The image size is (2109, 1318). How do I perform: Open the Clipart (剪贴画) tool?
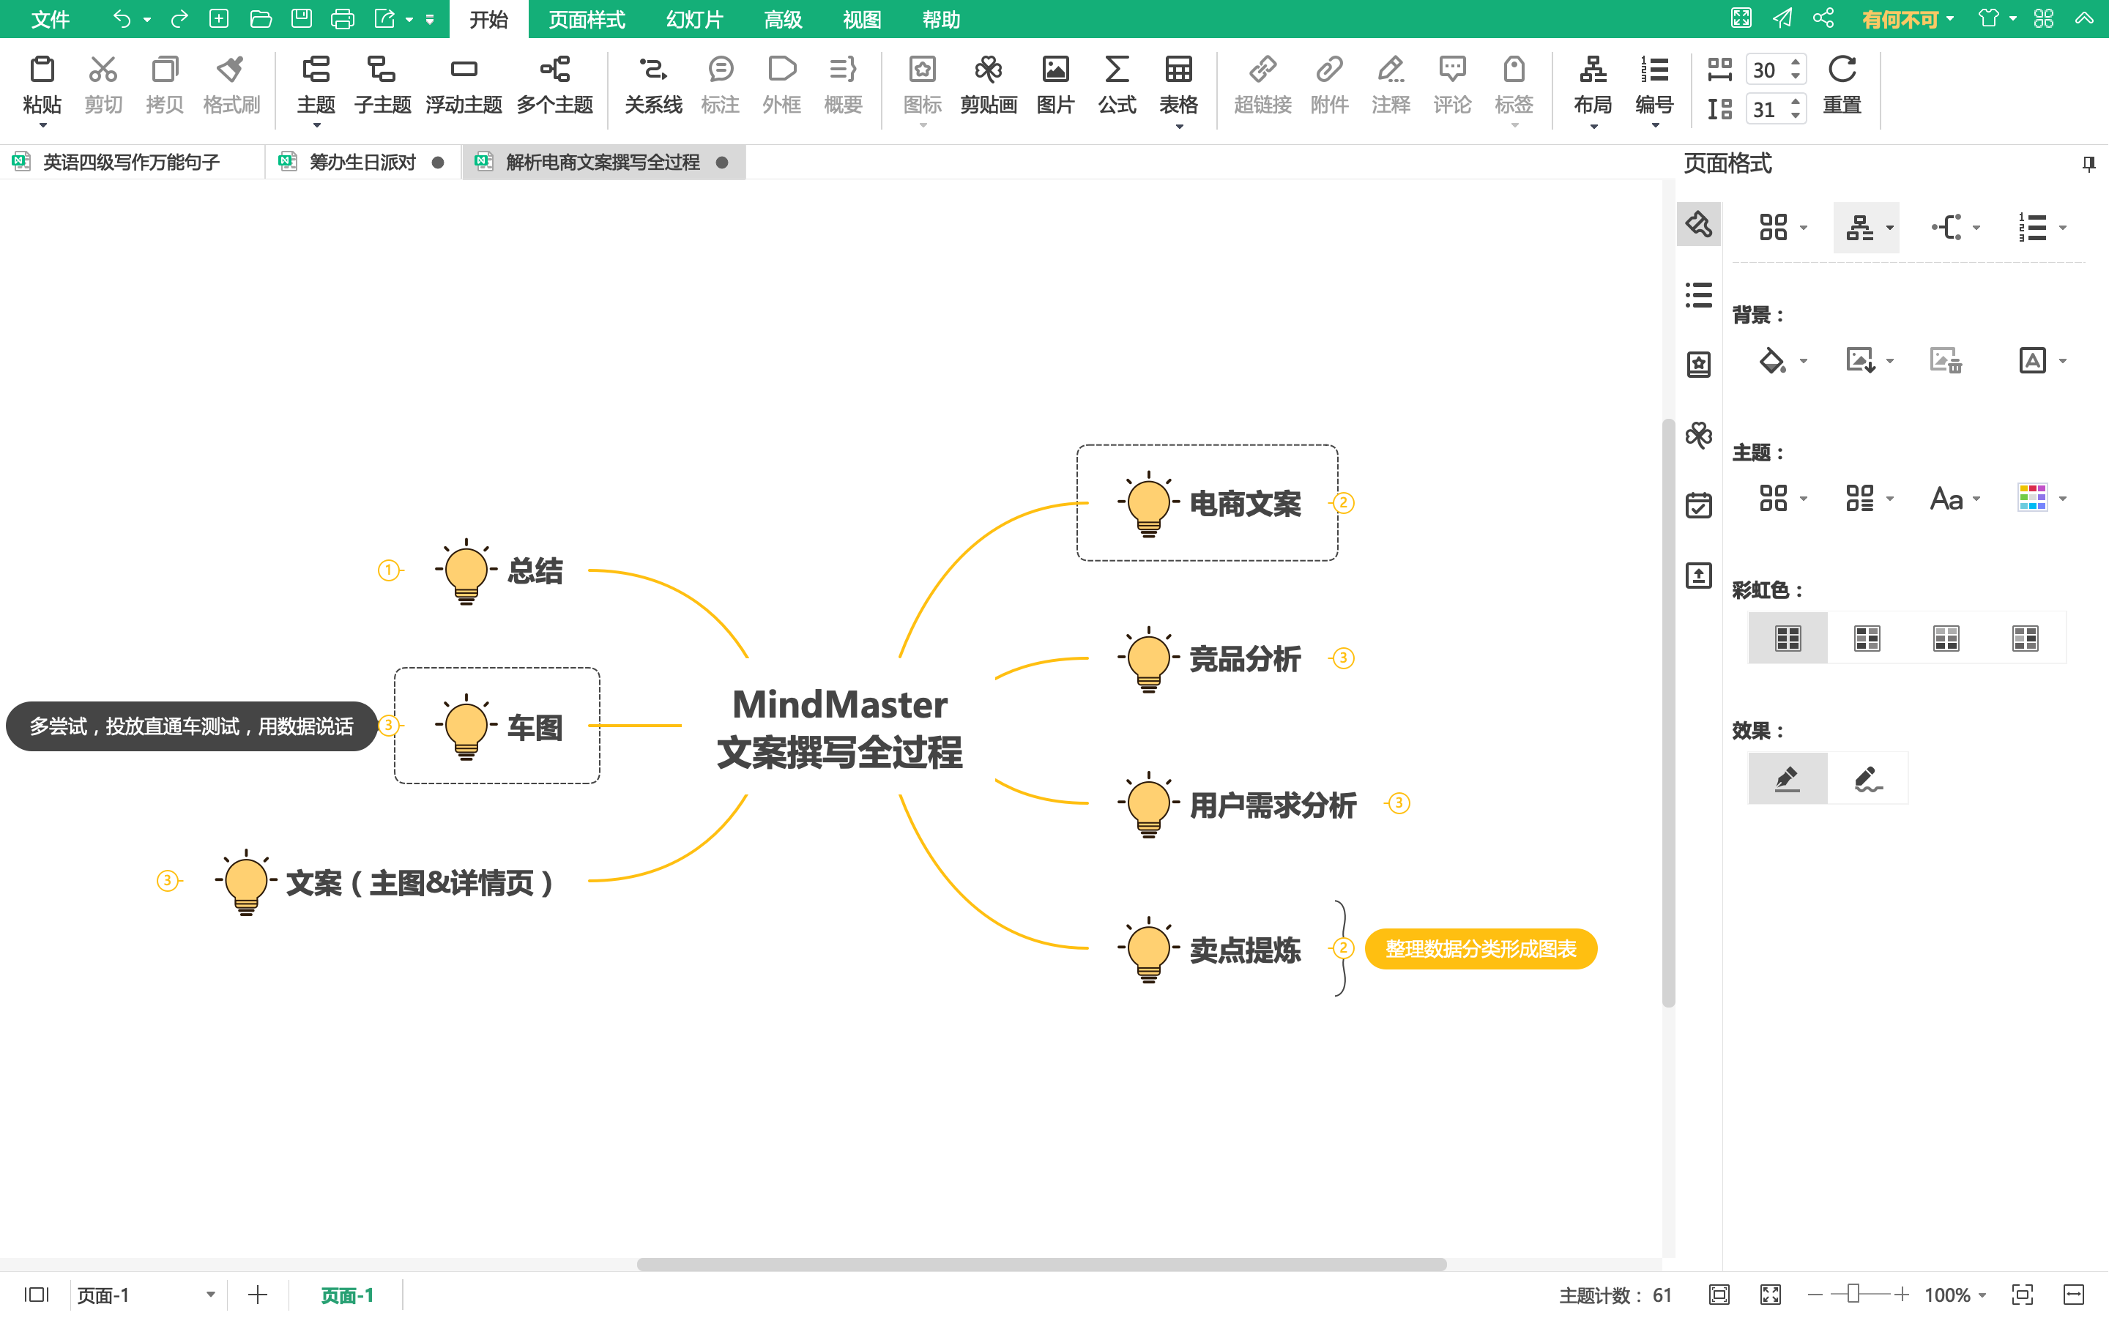coord(989,84)
